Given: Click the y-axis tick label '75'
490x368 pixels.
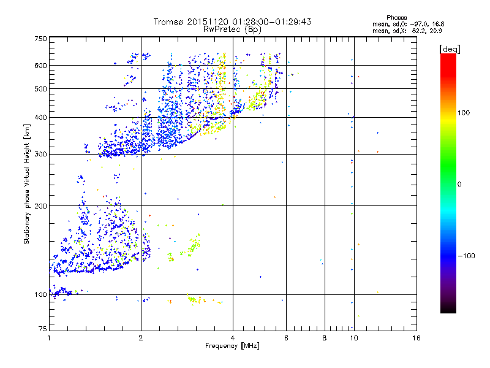Looking at the screenshot, I should (x=43, y=329).
